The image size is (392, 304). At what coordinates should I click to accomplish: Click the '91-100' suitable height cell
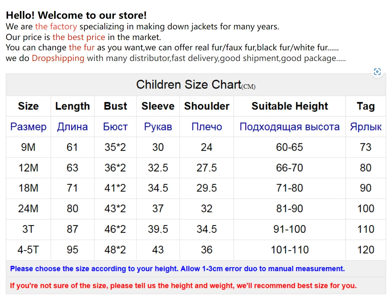click(x=290, y=229)
